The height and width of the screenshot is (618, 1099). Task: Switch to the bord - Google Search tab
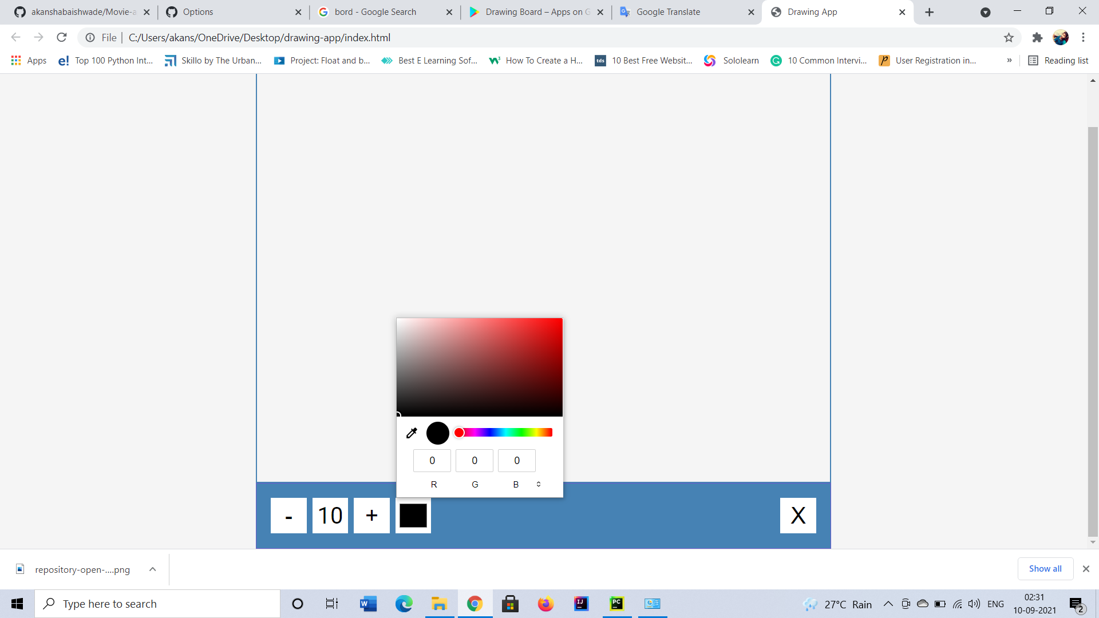[375, 11]
